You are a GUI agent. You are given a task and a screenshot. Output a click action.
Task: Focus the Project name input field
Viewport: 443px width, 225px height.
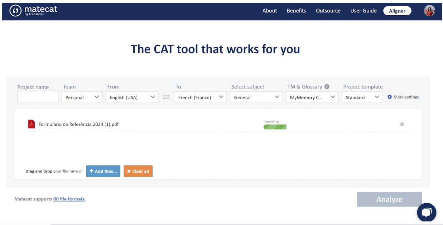click(x=38, y=97)
